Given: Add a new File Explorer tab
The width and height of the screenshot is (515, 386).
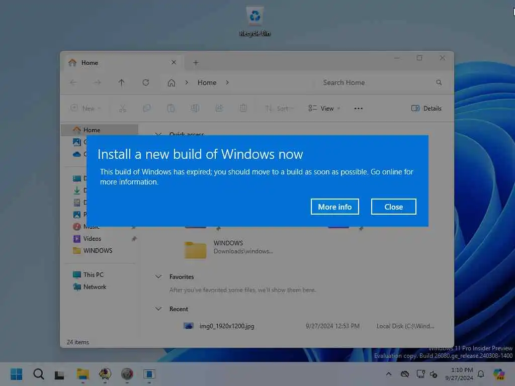Looking at the screenshot, I should coord(196,63).
